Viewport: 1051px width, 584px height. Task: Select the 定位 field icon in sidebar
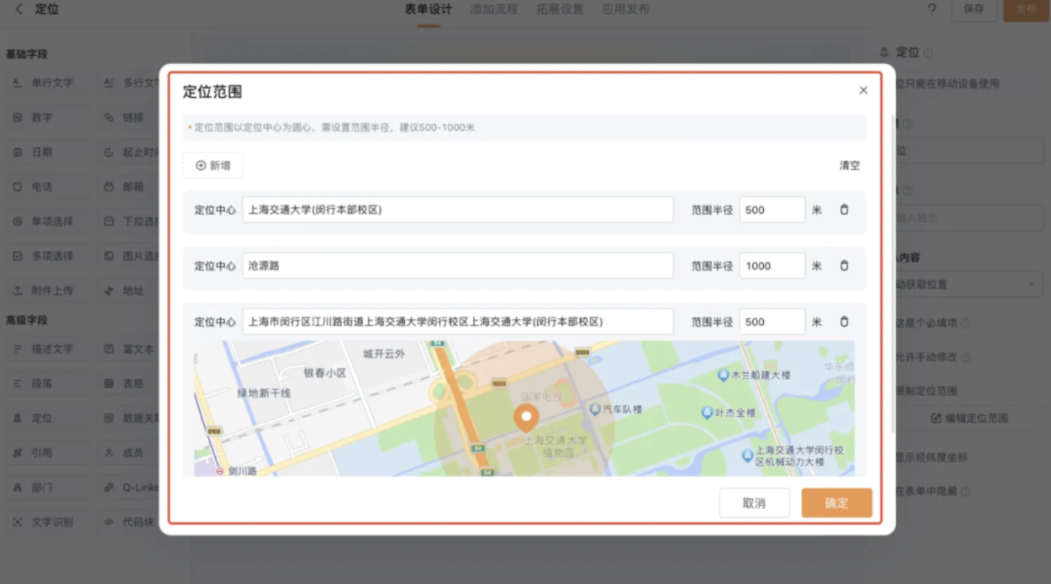coord(17,418)
